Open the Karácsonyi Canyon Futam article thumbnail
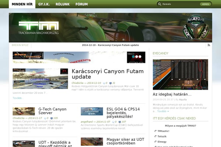 (x=40, y=79)
